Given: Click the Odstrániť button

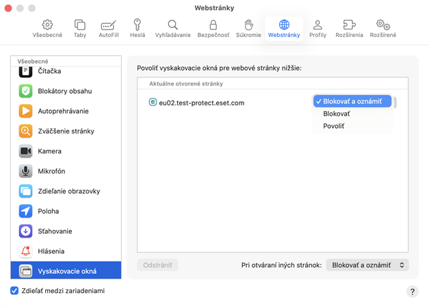Looking at the screenshot, I should point(158,265).
